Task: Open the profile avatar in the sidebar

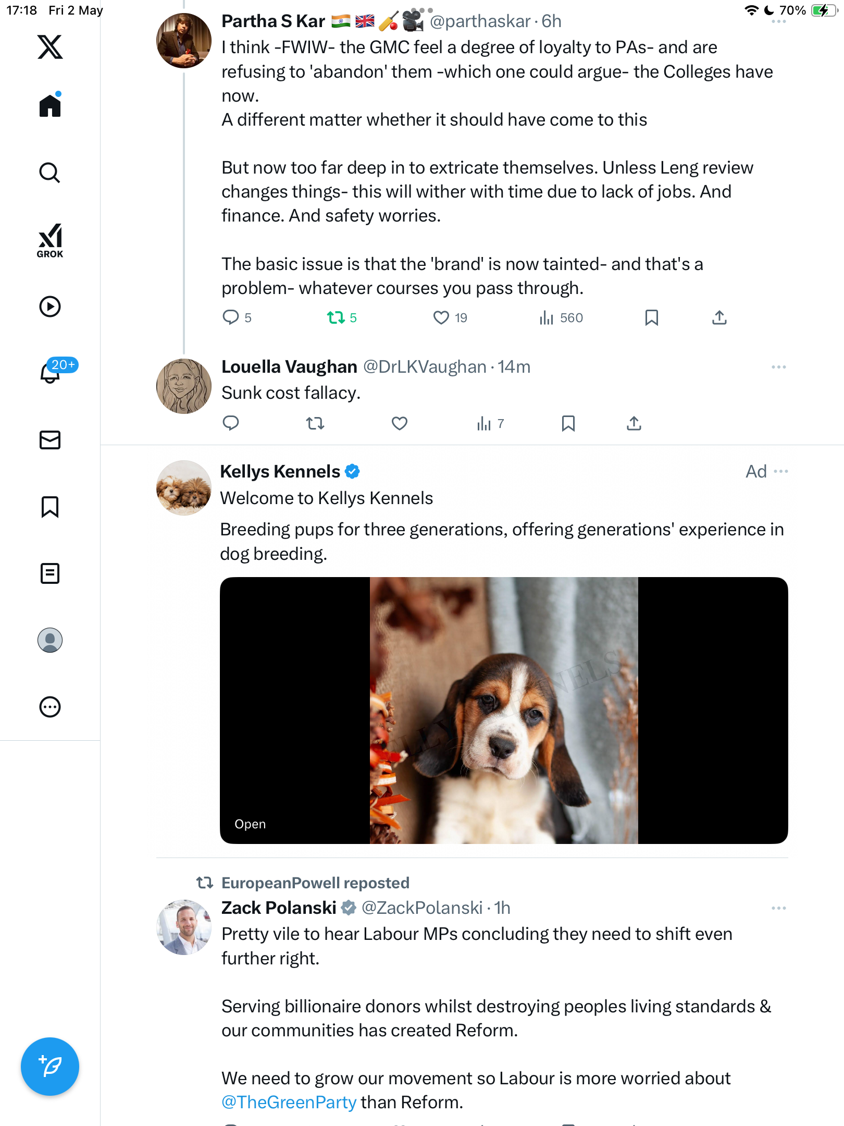Action: pos(50,640)
